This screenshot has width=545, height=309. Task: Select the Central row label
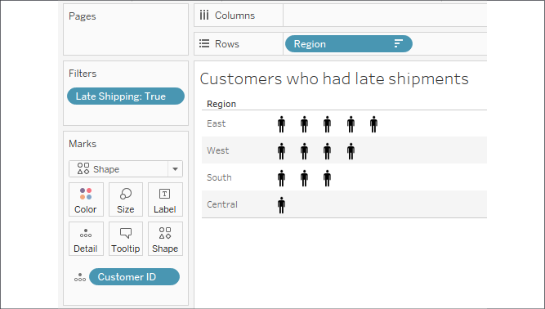click(x=222, y=204)
